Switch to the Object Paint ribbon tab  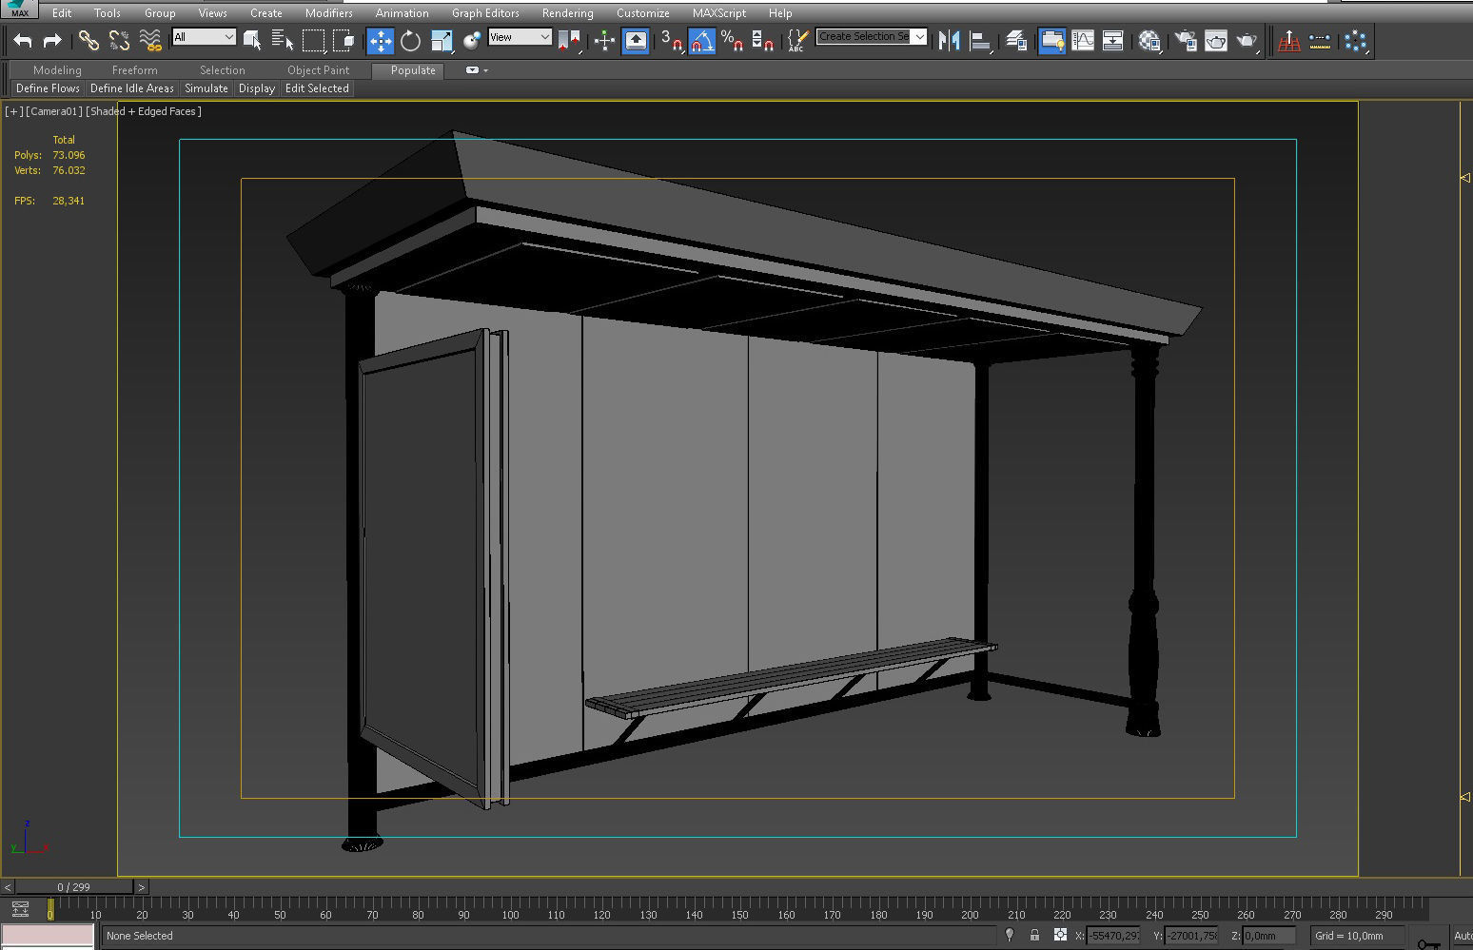click(x=319, y=70)
